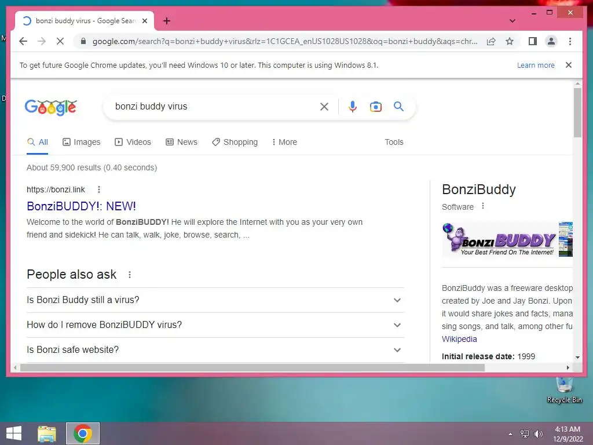The width and height of the screenshot is (593, 445).
Task: View site information via the padlock icon
Action: (83, 41)
